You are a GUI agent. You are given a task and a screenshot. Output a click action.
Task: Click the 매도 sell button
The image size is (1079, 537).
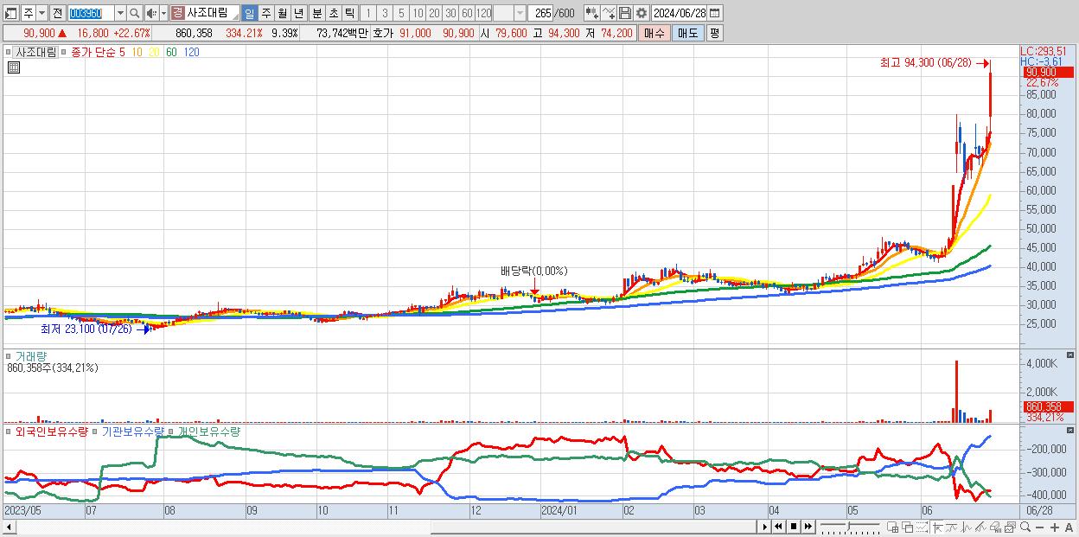tap(687, 33)
